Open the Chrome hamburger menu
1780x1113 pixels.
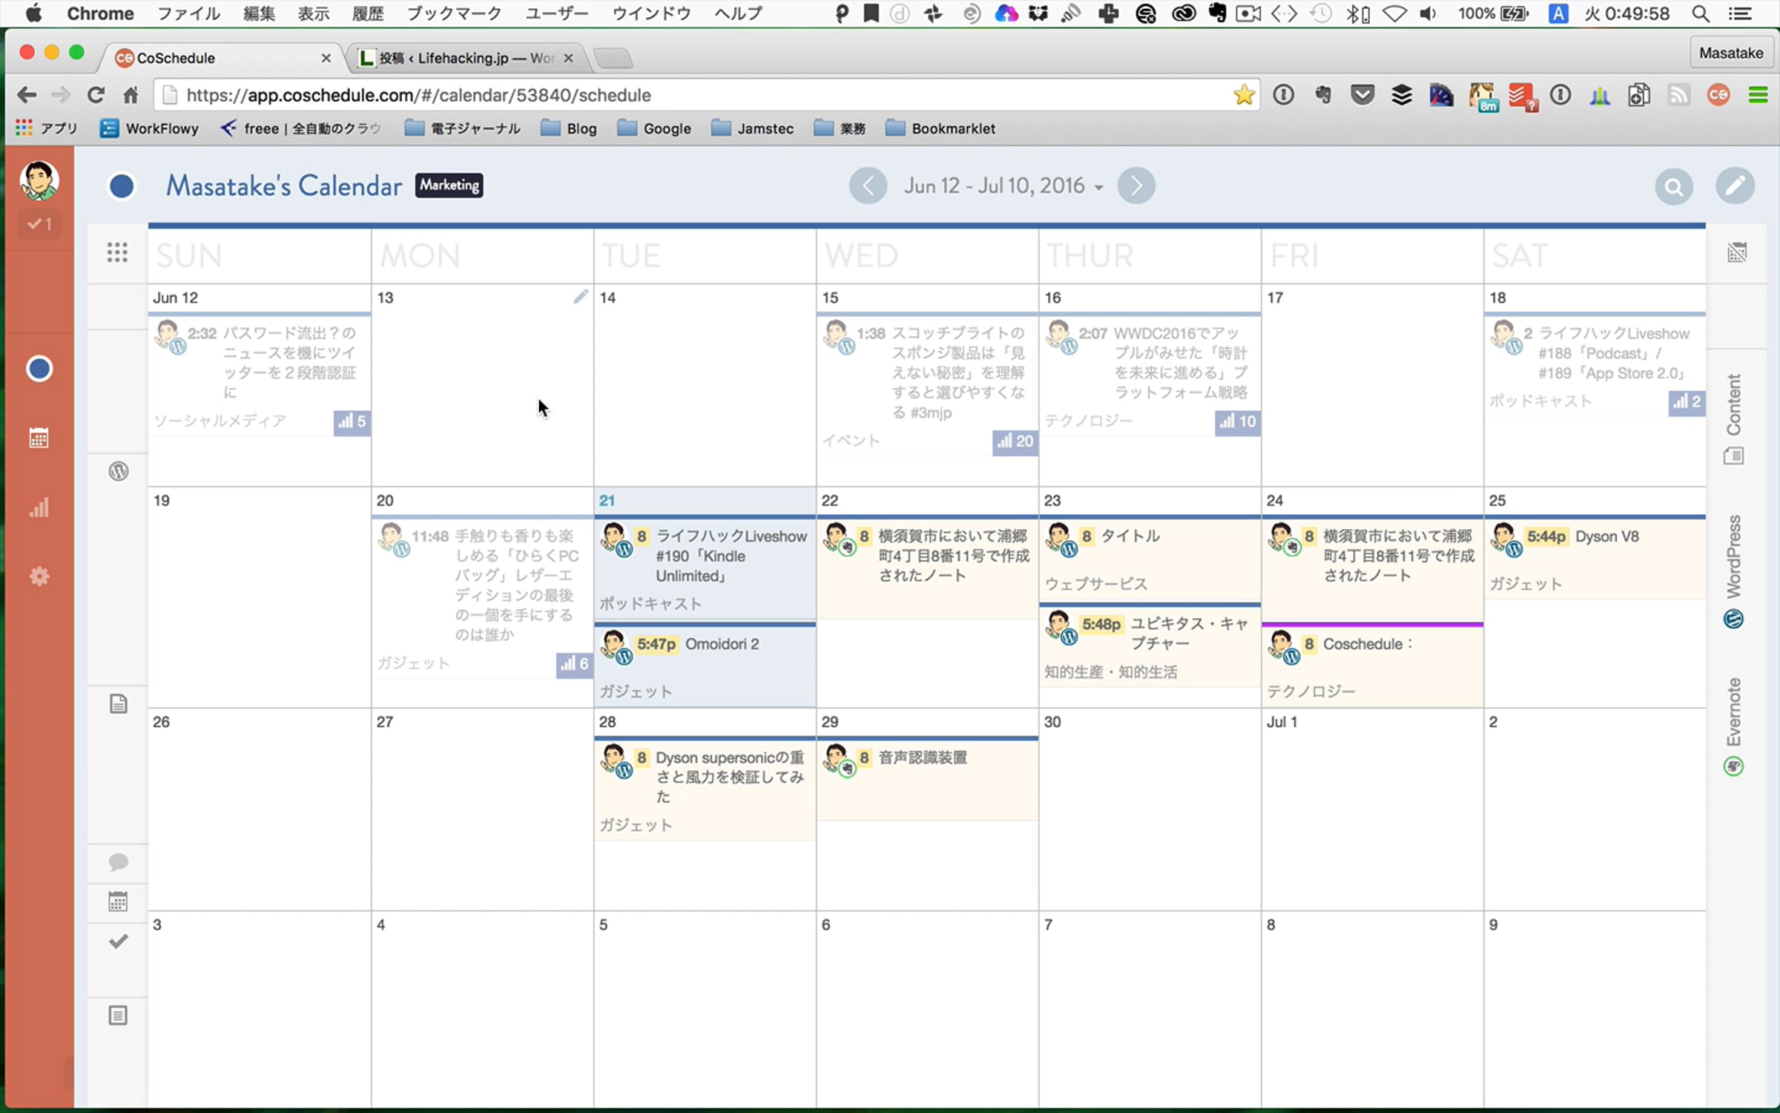coord(1758,95)
